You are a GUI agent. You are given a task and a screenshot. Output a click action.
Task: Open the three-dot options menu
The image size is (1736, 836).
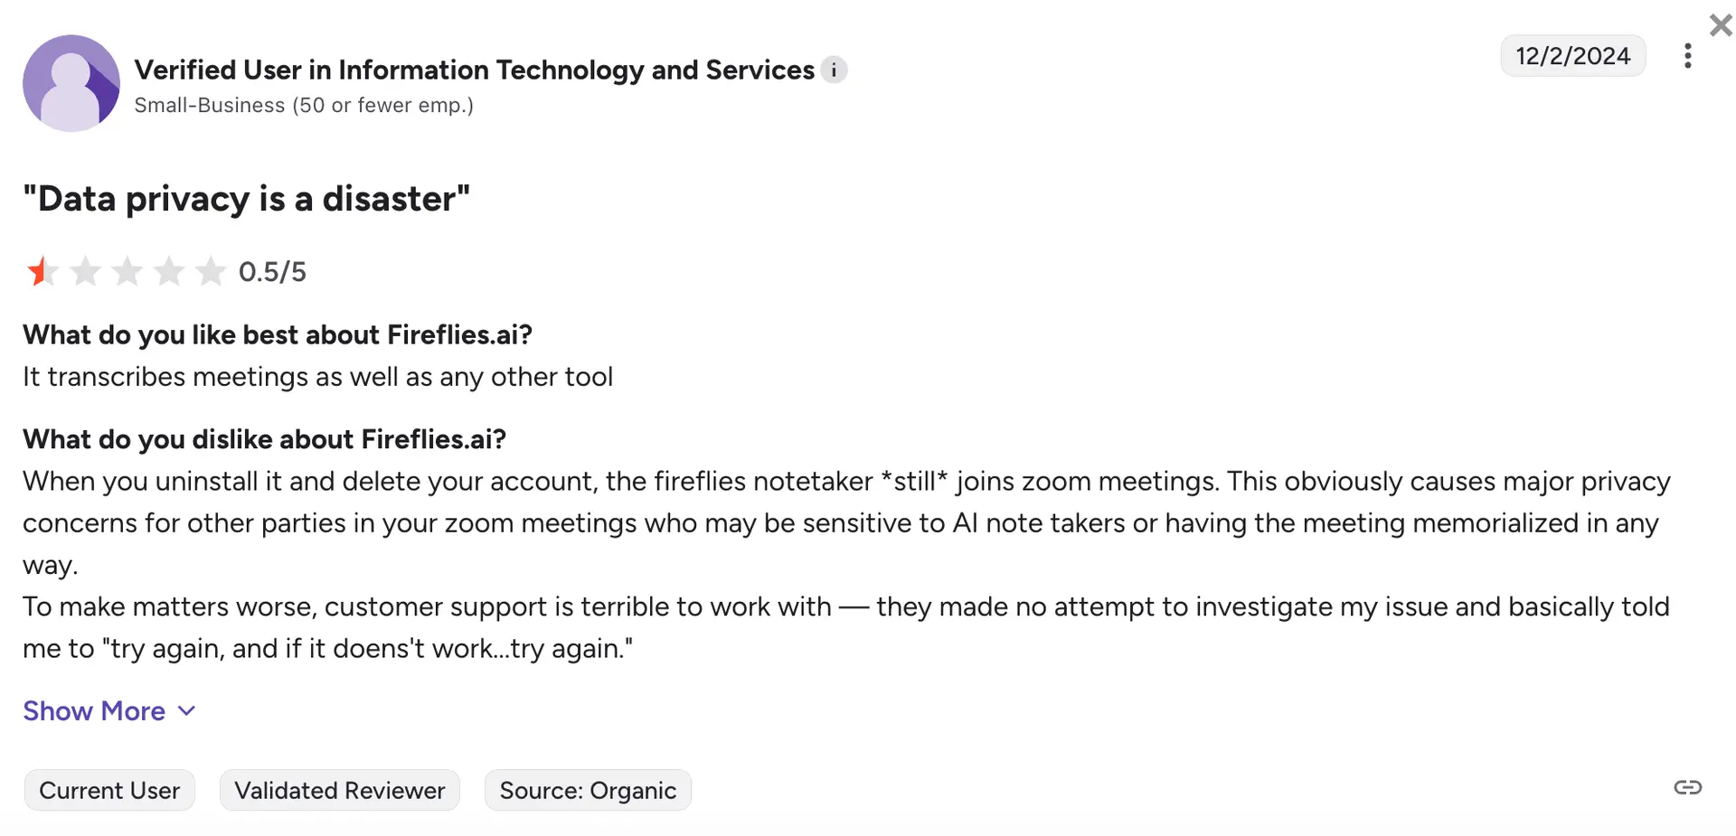(x=1687, y=56)
